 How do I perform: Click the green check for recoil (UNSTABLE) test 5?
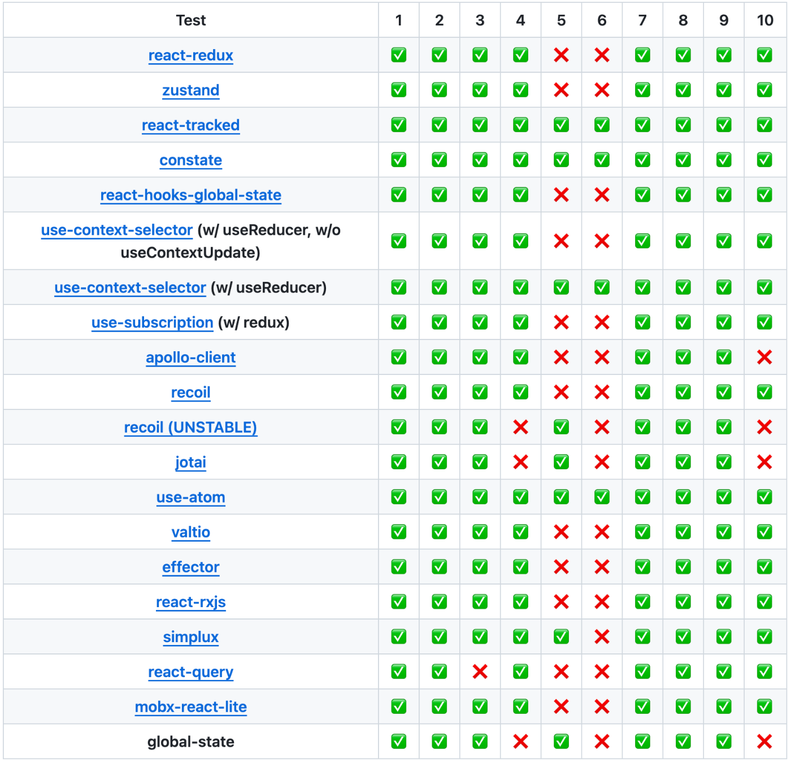point(561,427)
